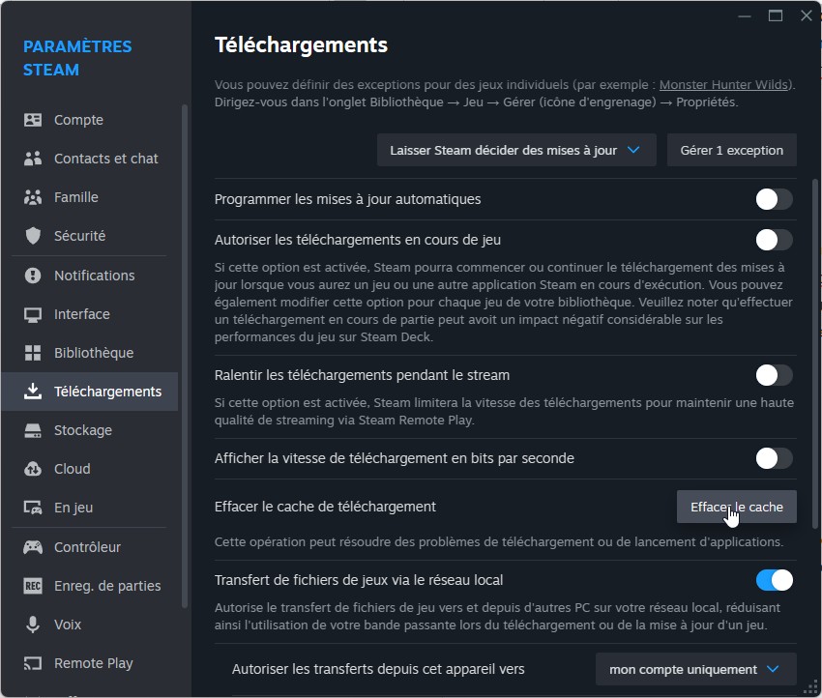Open the Laisser Steam décider dropdown
Viewport: 822px width, 698px height.
tap(515, 150)
